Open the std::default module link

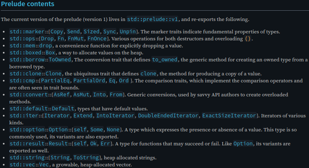pos(28,109)
